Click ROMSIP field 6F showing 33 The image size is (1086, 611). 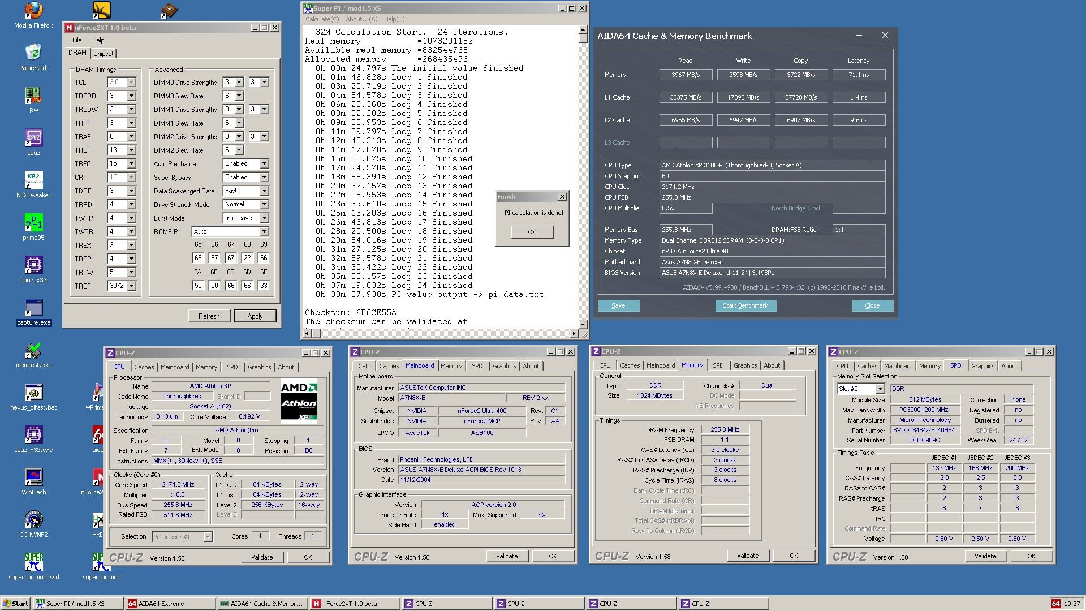coord(264,286)
